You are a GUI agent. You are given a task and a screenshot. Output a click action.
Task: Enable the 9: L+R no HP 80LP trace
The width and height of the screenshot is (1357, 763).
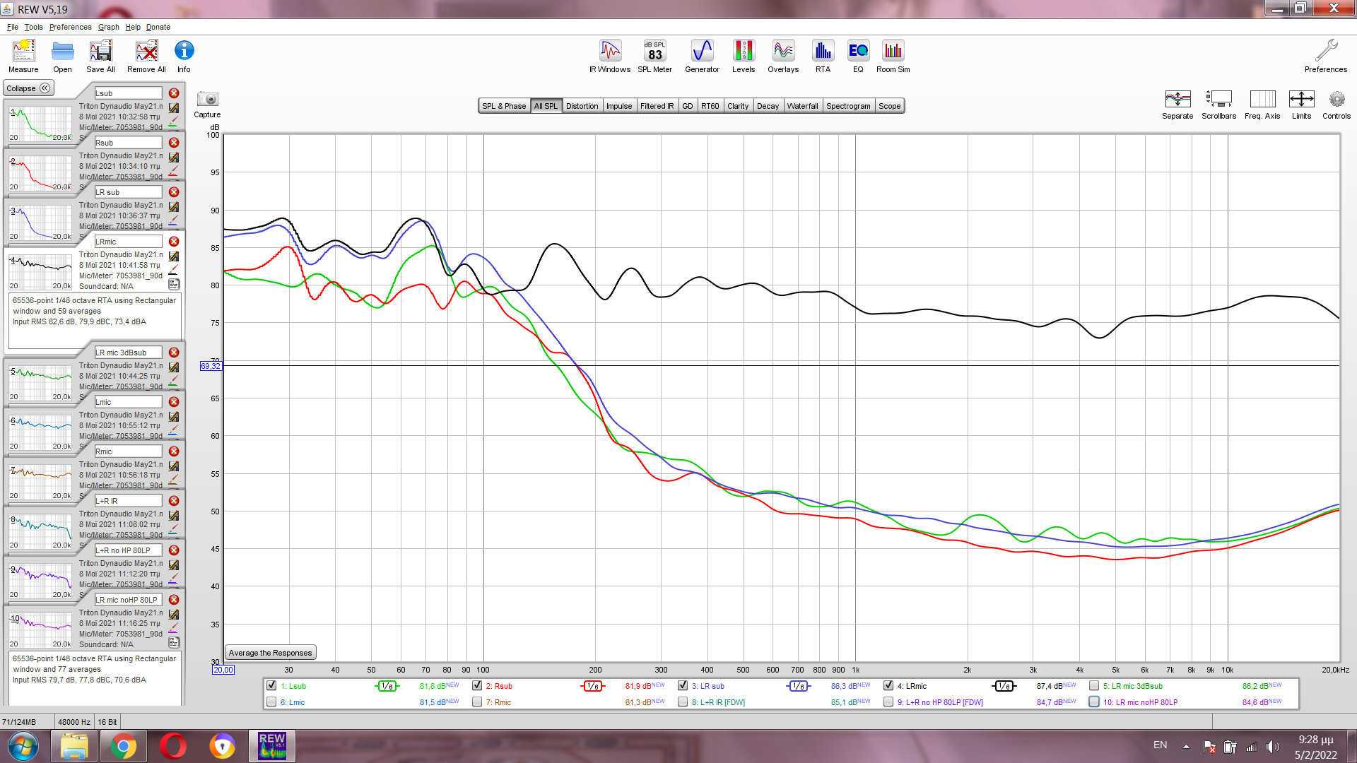click(888, 702)
